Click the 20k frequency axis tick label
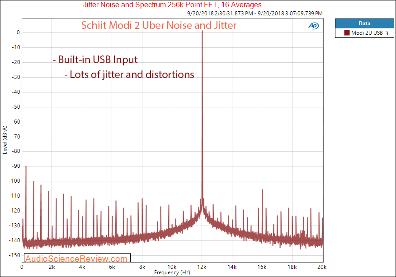The width and height of the screenshot is (396, 277). 322,267
